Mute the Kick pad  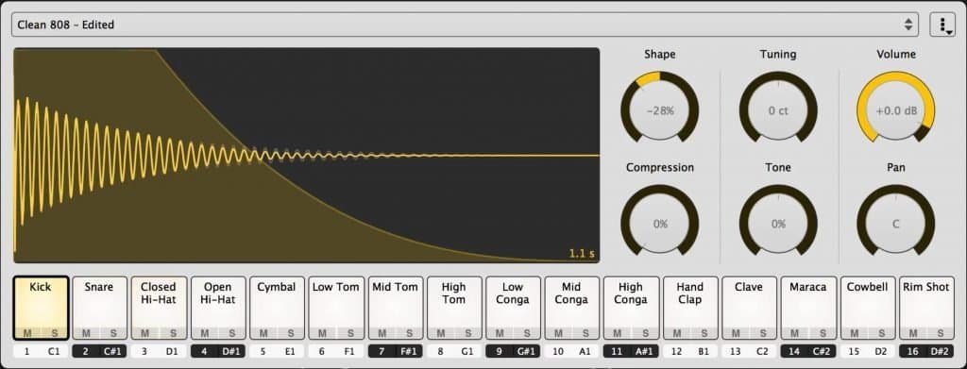tap(27, 333)
